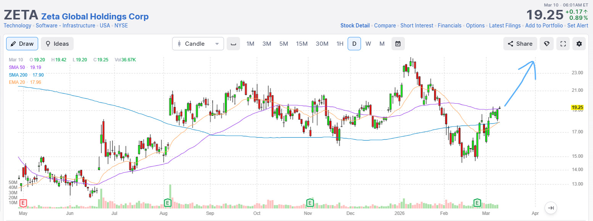
Task: Open the Ideas panel
Action: coord(57,44)
